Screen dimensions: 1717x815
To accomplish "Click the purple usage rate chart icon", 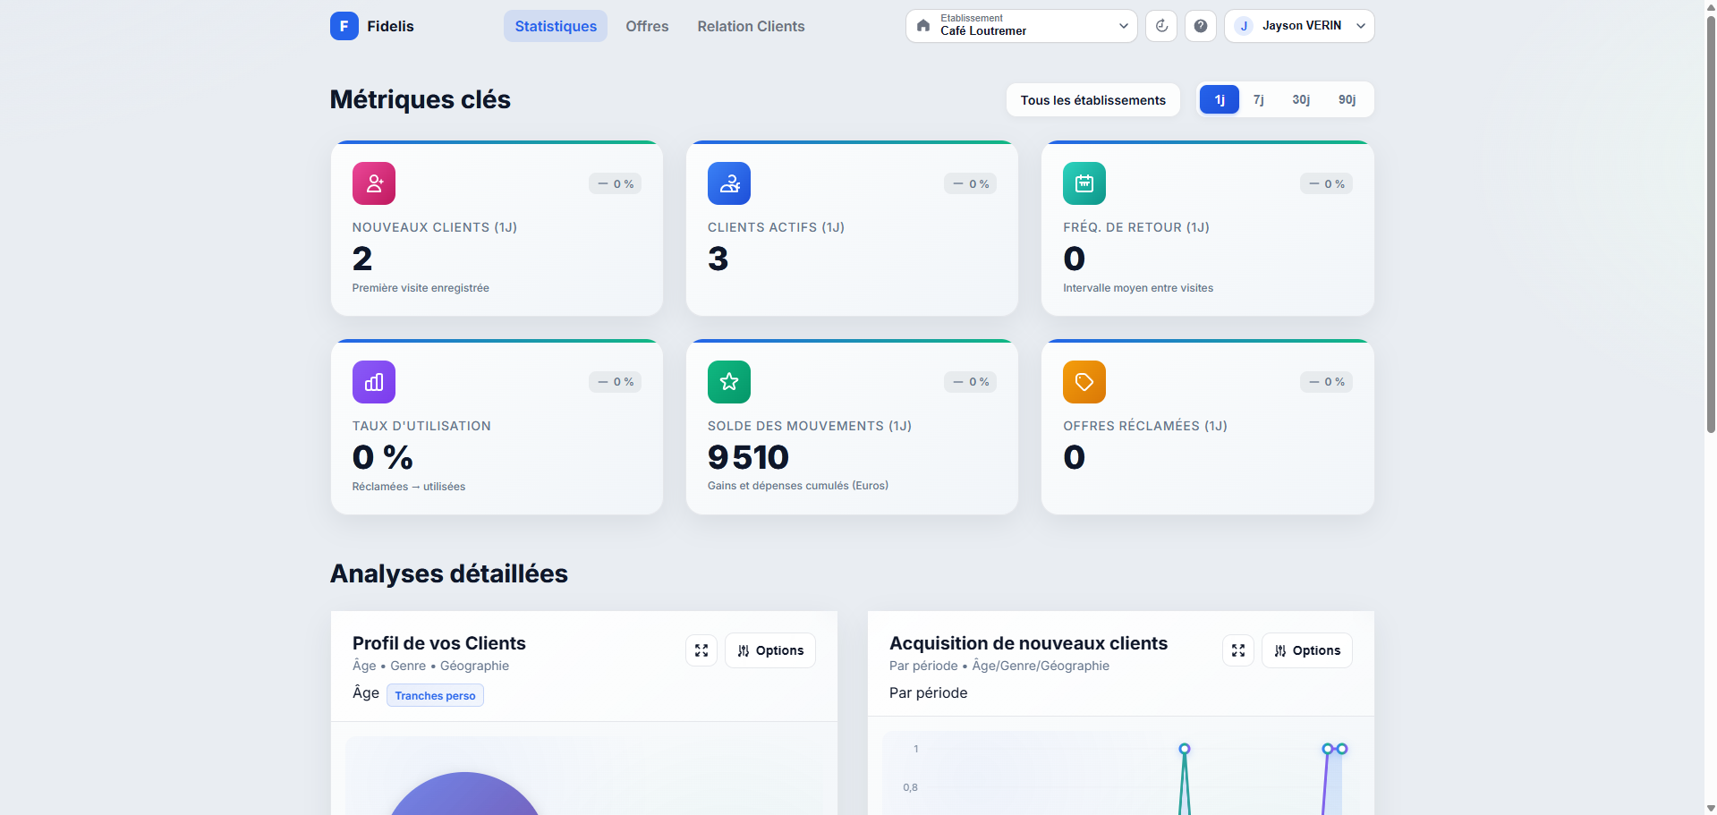I will click(373, 382).
